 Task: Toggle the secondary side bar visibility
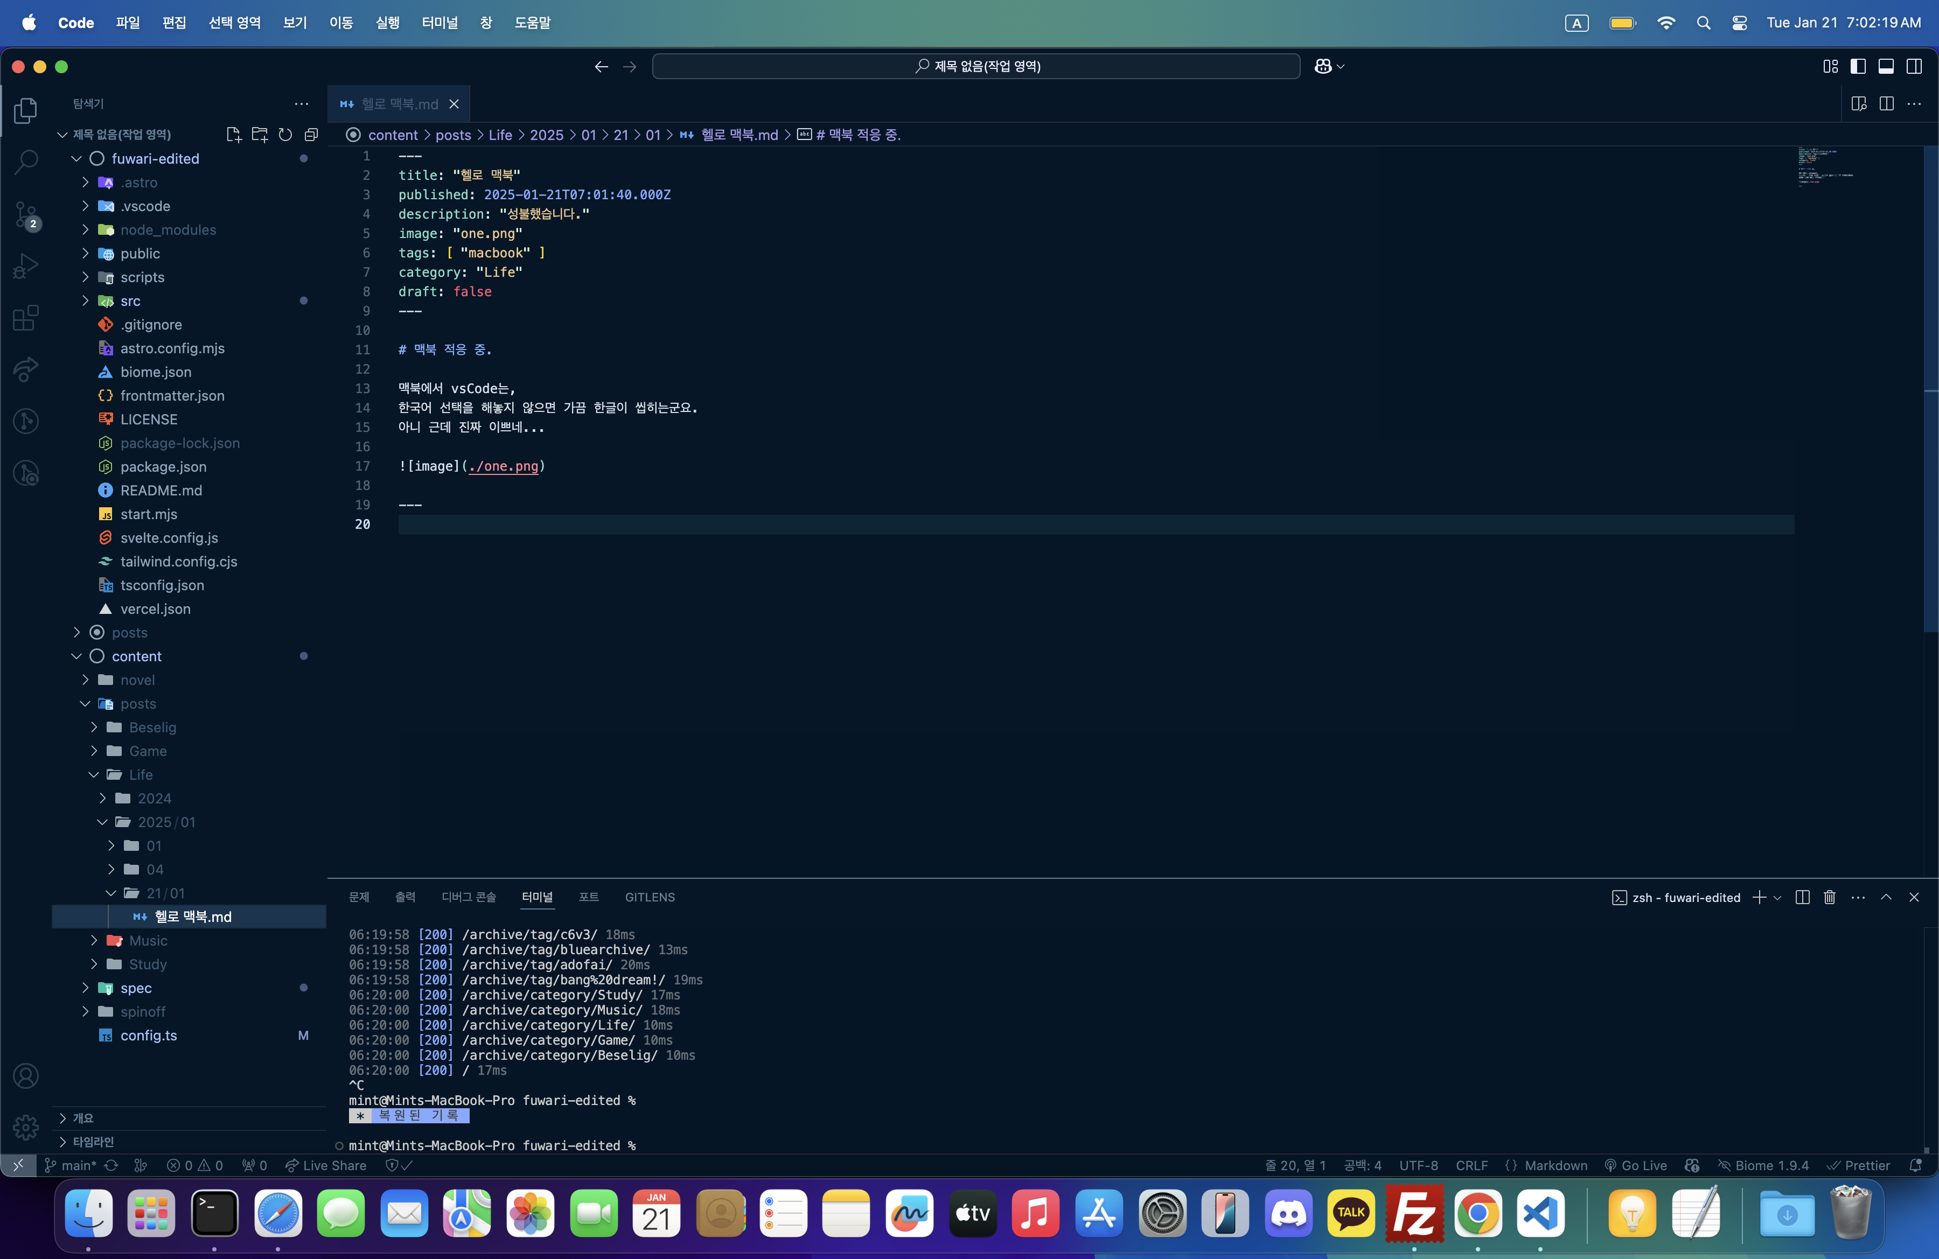(x=1915, y=66)
